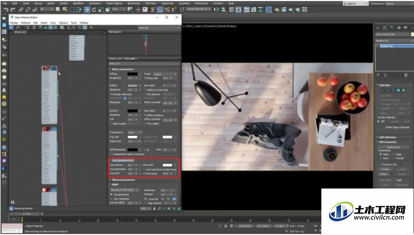
Task: Toggle the 3D Snaps icon
Action: [x=153, y=10]
